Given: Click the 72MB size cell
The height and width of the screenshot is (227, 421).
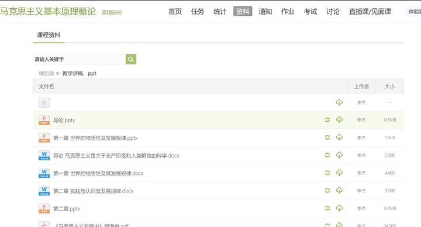Looking at the screenshot, I should coord(389,137).
